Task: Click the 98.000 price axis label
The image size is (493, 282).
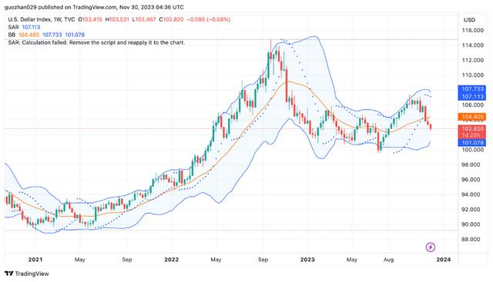Action: (471, 164)
